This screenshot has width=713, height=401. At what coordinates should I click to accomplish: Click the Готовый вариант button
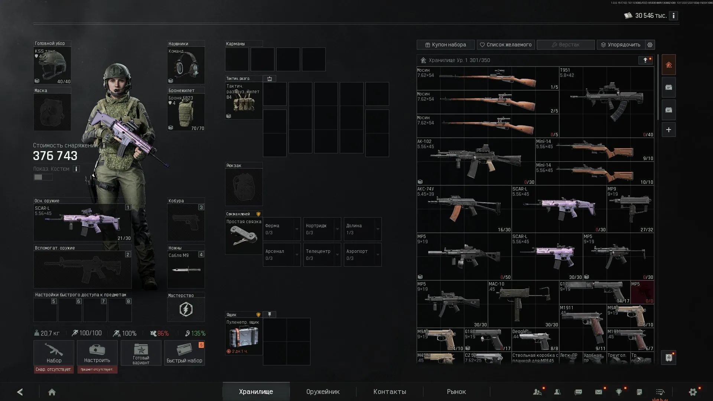point(141,353)
